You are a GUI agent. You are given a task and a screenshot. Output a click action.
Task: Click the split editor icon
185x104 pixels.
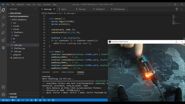pyautogui.click(x=177, y=9)
